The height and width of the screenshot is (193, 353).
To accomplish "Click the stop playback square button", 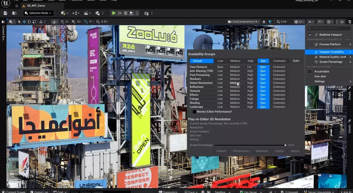I will pyautogui.click(x=126, y=13).
